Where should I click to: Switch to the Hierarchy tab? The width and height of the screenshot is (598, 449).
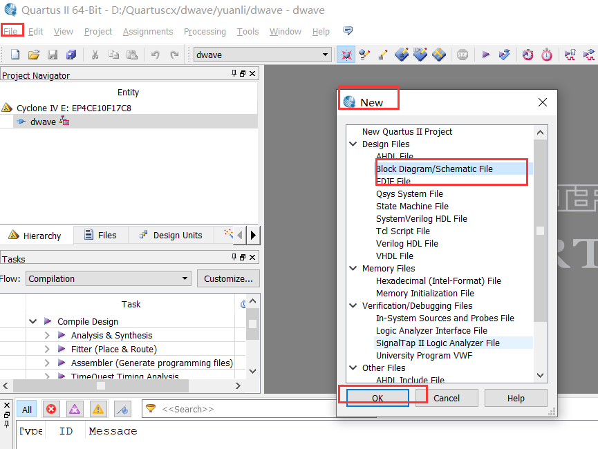(x=35, y=236)
